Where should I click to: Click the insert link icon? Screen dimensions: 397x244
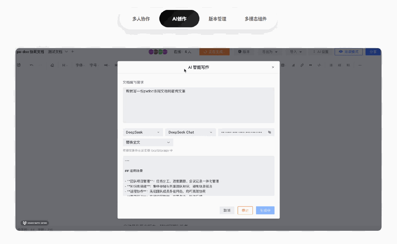302,65
